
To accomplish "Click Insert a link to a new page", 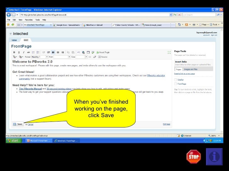I will [184, 74].
